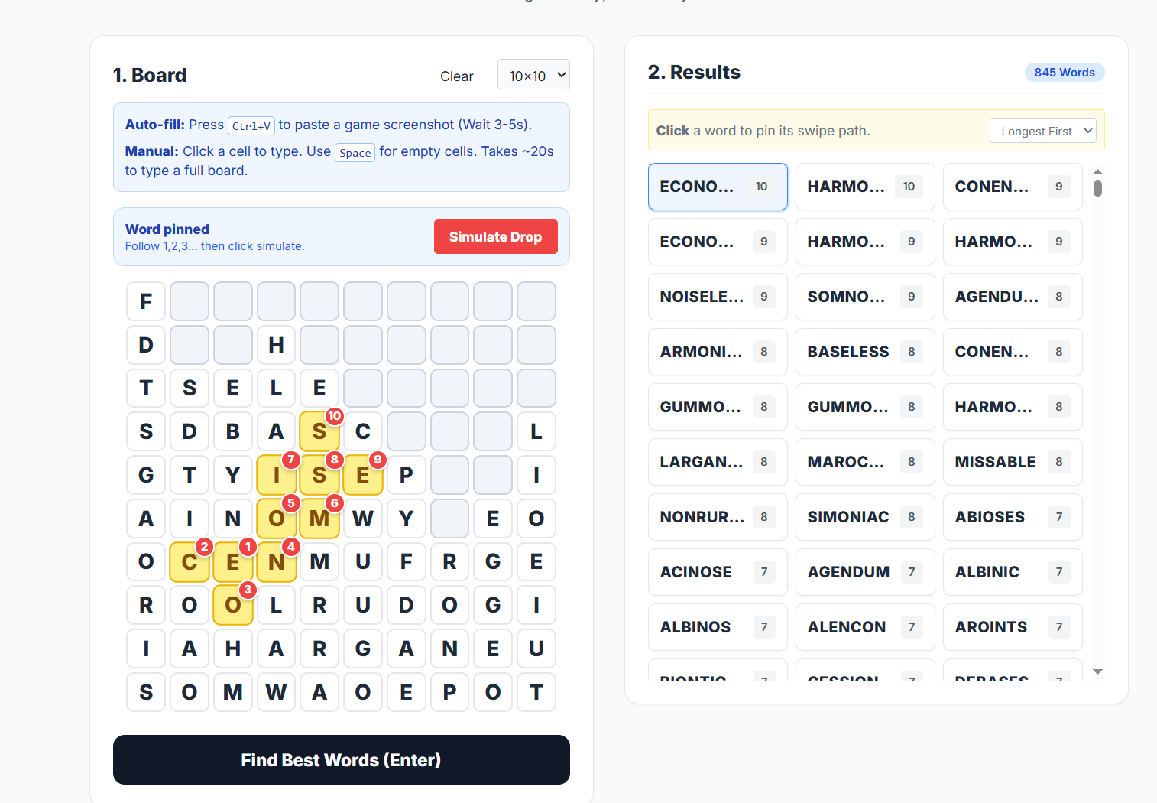Click the letter F cell on the board
Screen dimensions: 1157x803
point(145,301)
